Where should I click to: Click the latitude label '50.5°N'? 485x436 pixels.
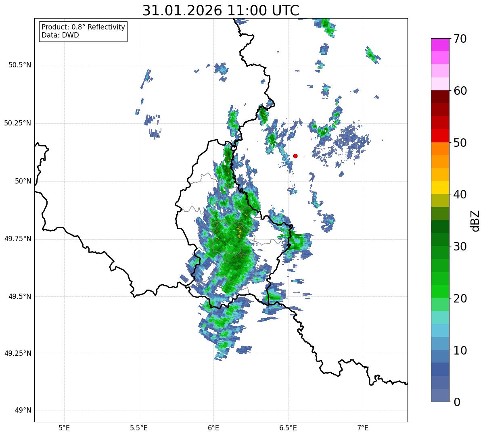(20, 65)
